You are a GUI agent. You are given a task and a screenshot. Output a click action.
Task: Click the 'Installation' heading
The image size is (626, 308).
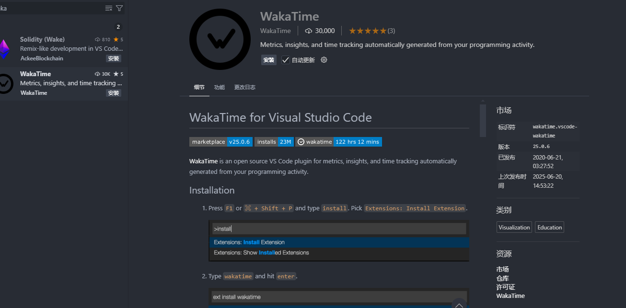point(212,190)
